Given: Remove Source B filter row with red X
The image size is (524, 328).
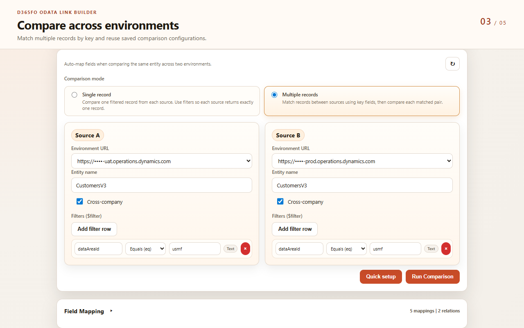Looking at the screenshot, I should point(446,249).
